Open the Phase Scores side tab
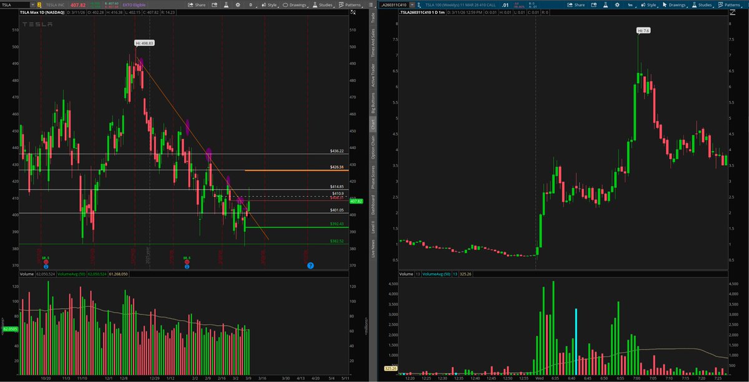 point(373,177)
